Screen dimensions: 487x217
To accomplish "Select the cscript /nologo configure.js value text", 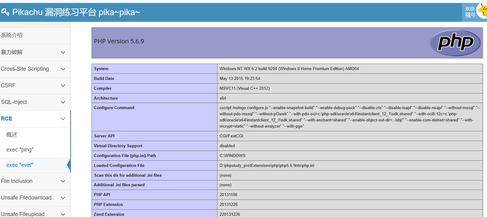I will pyautogui.click(x=350, y=117).
